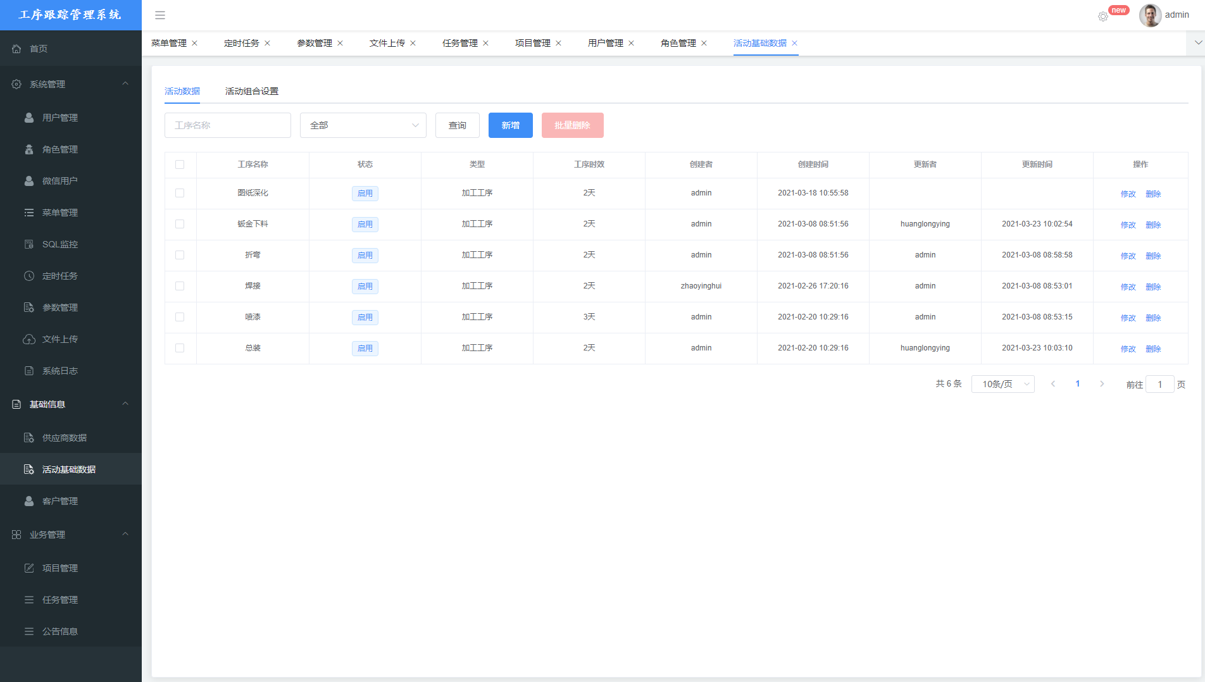Check the 喷漆 row checkbox
This screenshot has width=1205, height=682.
(x=180, y=317)
